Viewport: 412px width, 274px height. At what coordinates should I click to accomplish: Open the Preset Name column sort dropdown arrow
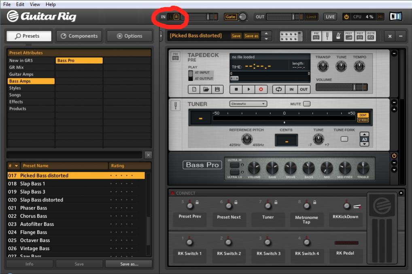coord(16,166)
